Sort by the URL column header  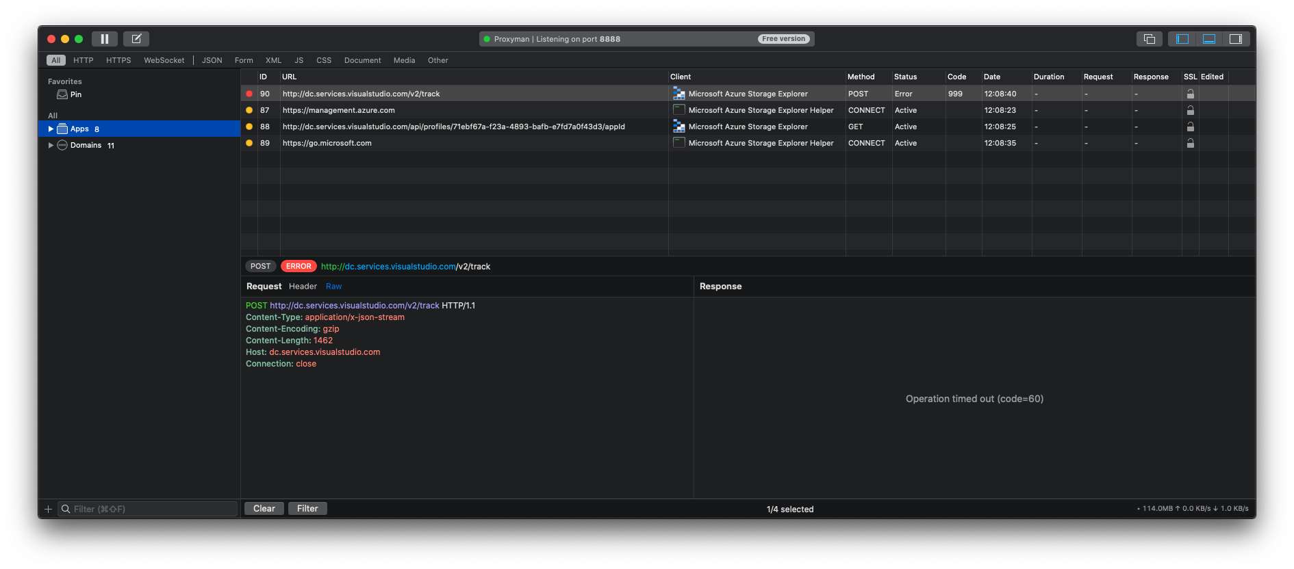tap(474, 77)
